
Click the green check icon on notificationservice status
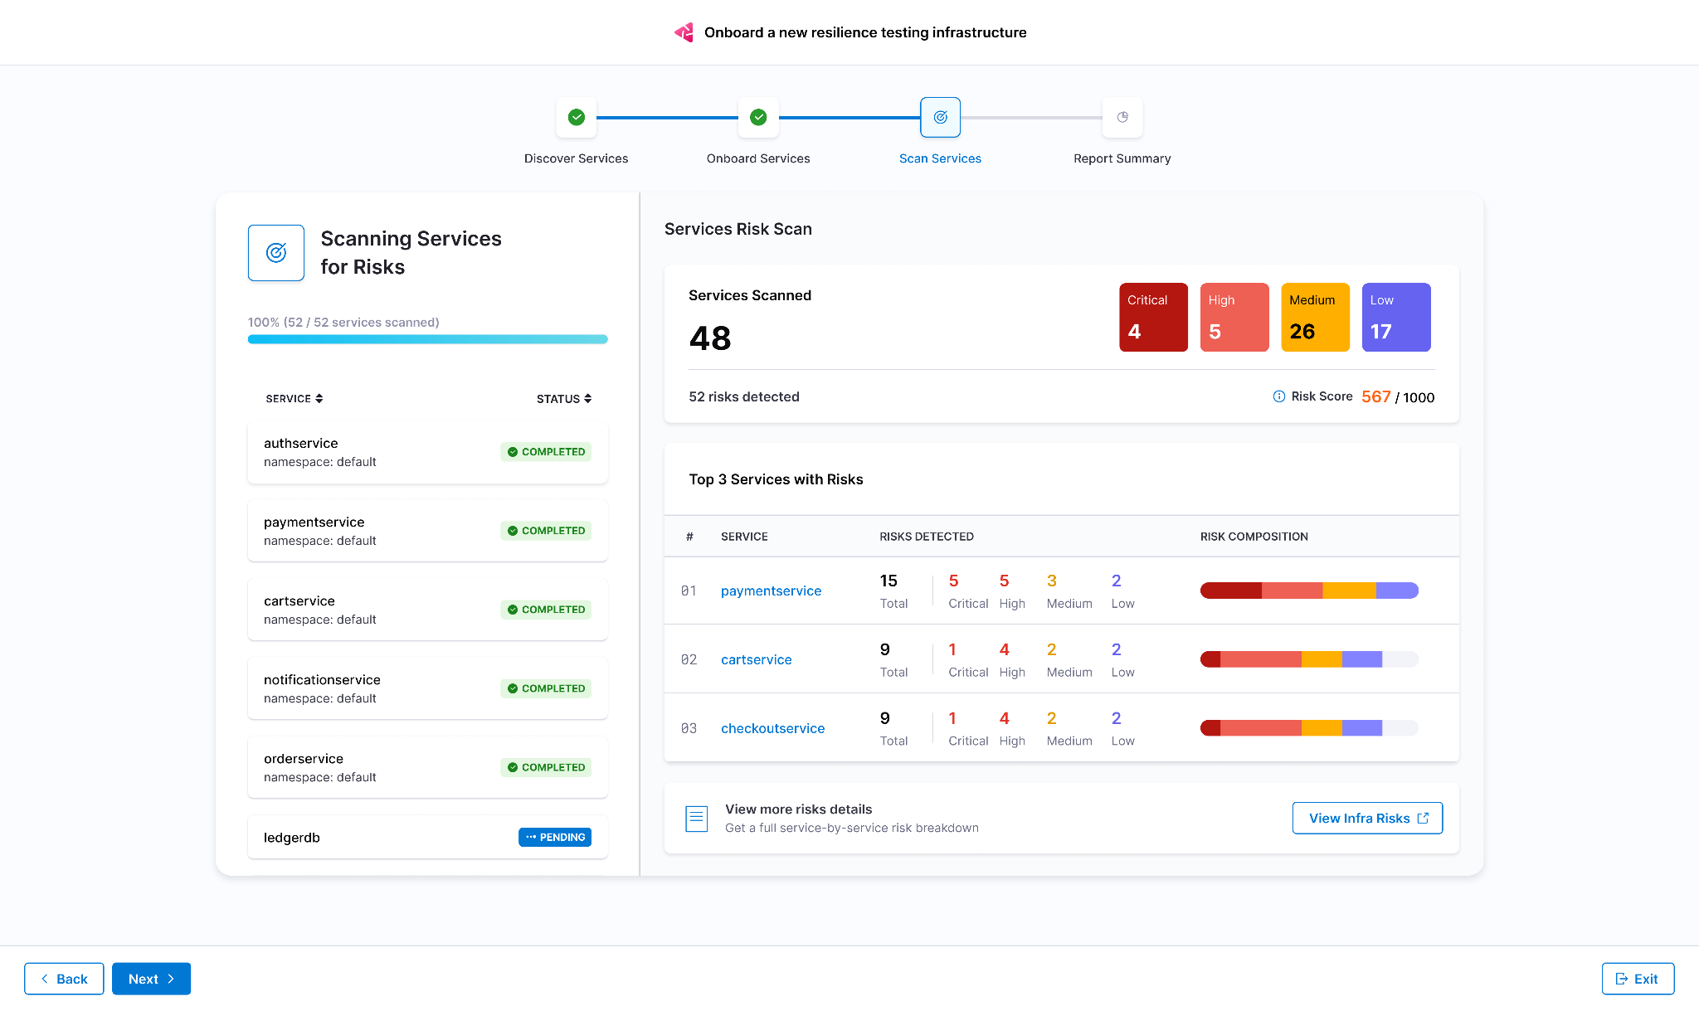pyautogui.click(x=513, y=688)
